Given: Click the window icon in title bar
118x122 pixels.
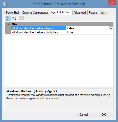Looking at the screenshot, I should tap(5, 4).
